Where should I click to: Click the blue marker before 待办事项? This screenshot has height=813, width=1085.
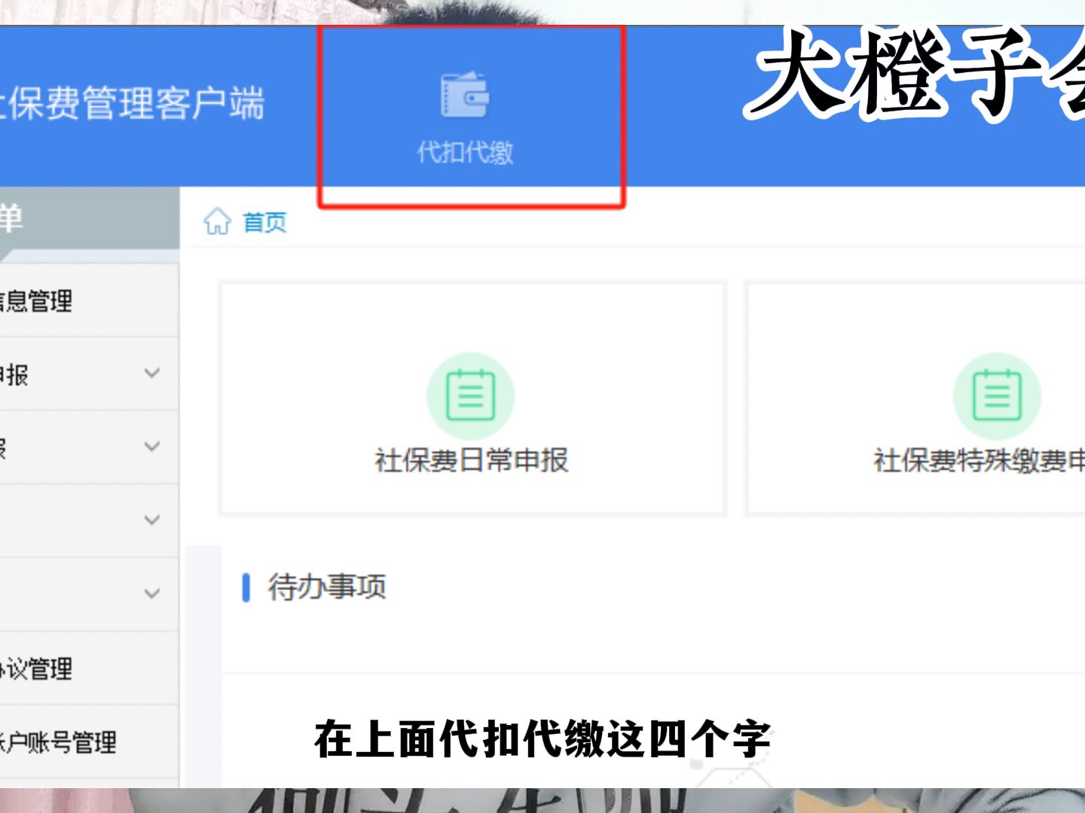[x=248, y=587]
